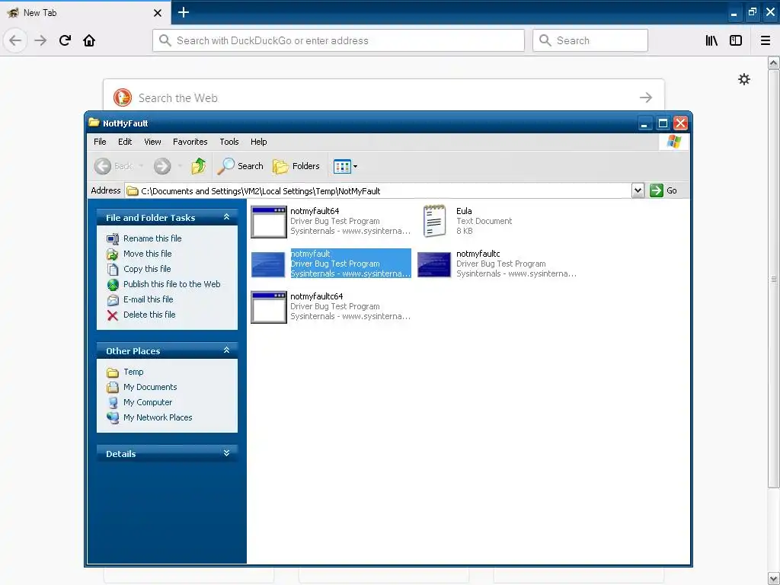The width and height of the screenshot is (780, 585).
Task: Open the Favorites menu
Action: click(x=190, y=142)
